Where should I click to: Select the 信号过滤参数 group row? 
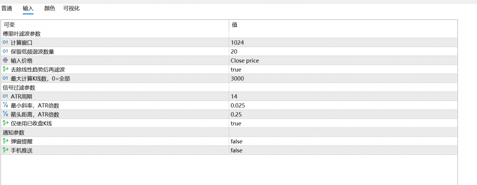click(x=229, y=87)
